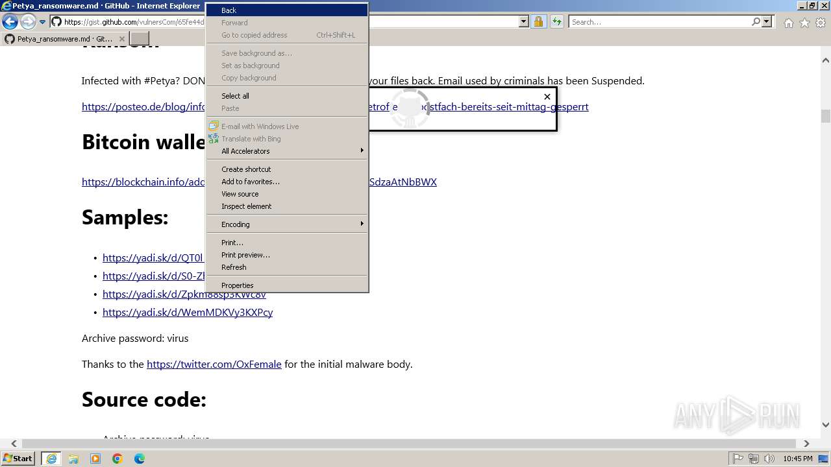Screen dimensions: 831x467
Task: Click the 'Samples:' heading
Action: coord(125,217)
